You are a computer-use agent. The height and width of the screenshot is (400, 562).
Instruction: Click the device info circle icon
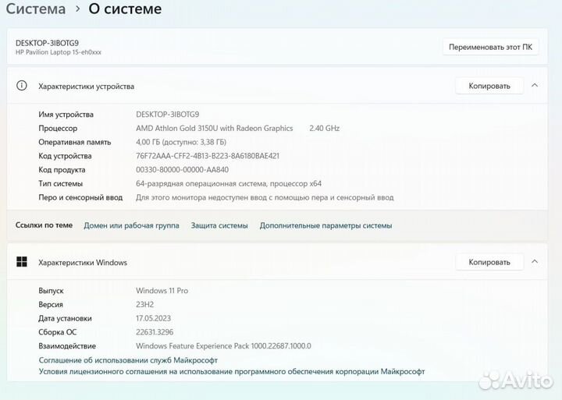[22, 86]
